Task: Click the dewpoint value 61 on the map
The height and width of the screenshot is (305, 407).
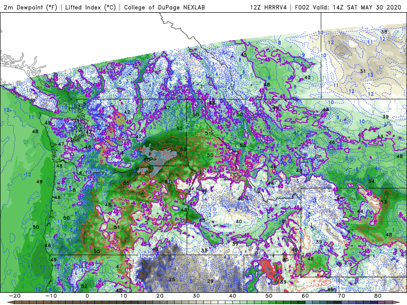Action: (x=168, y=181)
